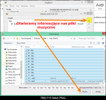Select Pobrane in the navigation tree
Image resolution: width=106 pixels, height=100 pixels.
[11, 63]
